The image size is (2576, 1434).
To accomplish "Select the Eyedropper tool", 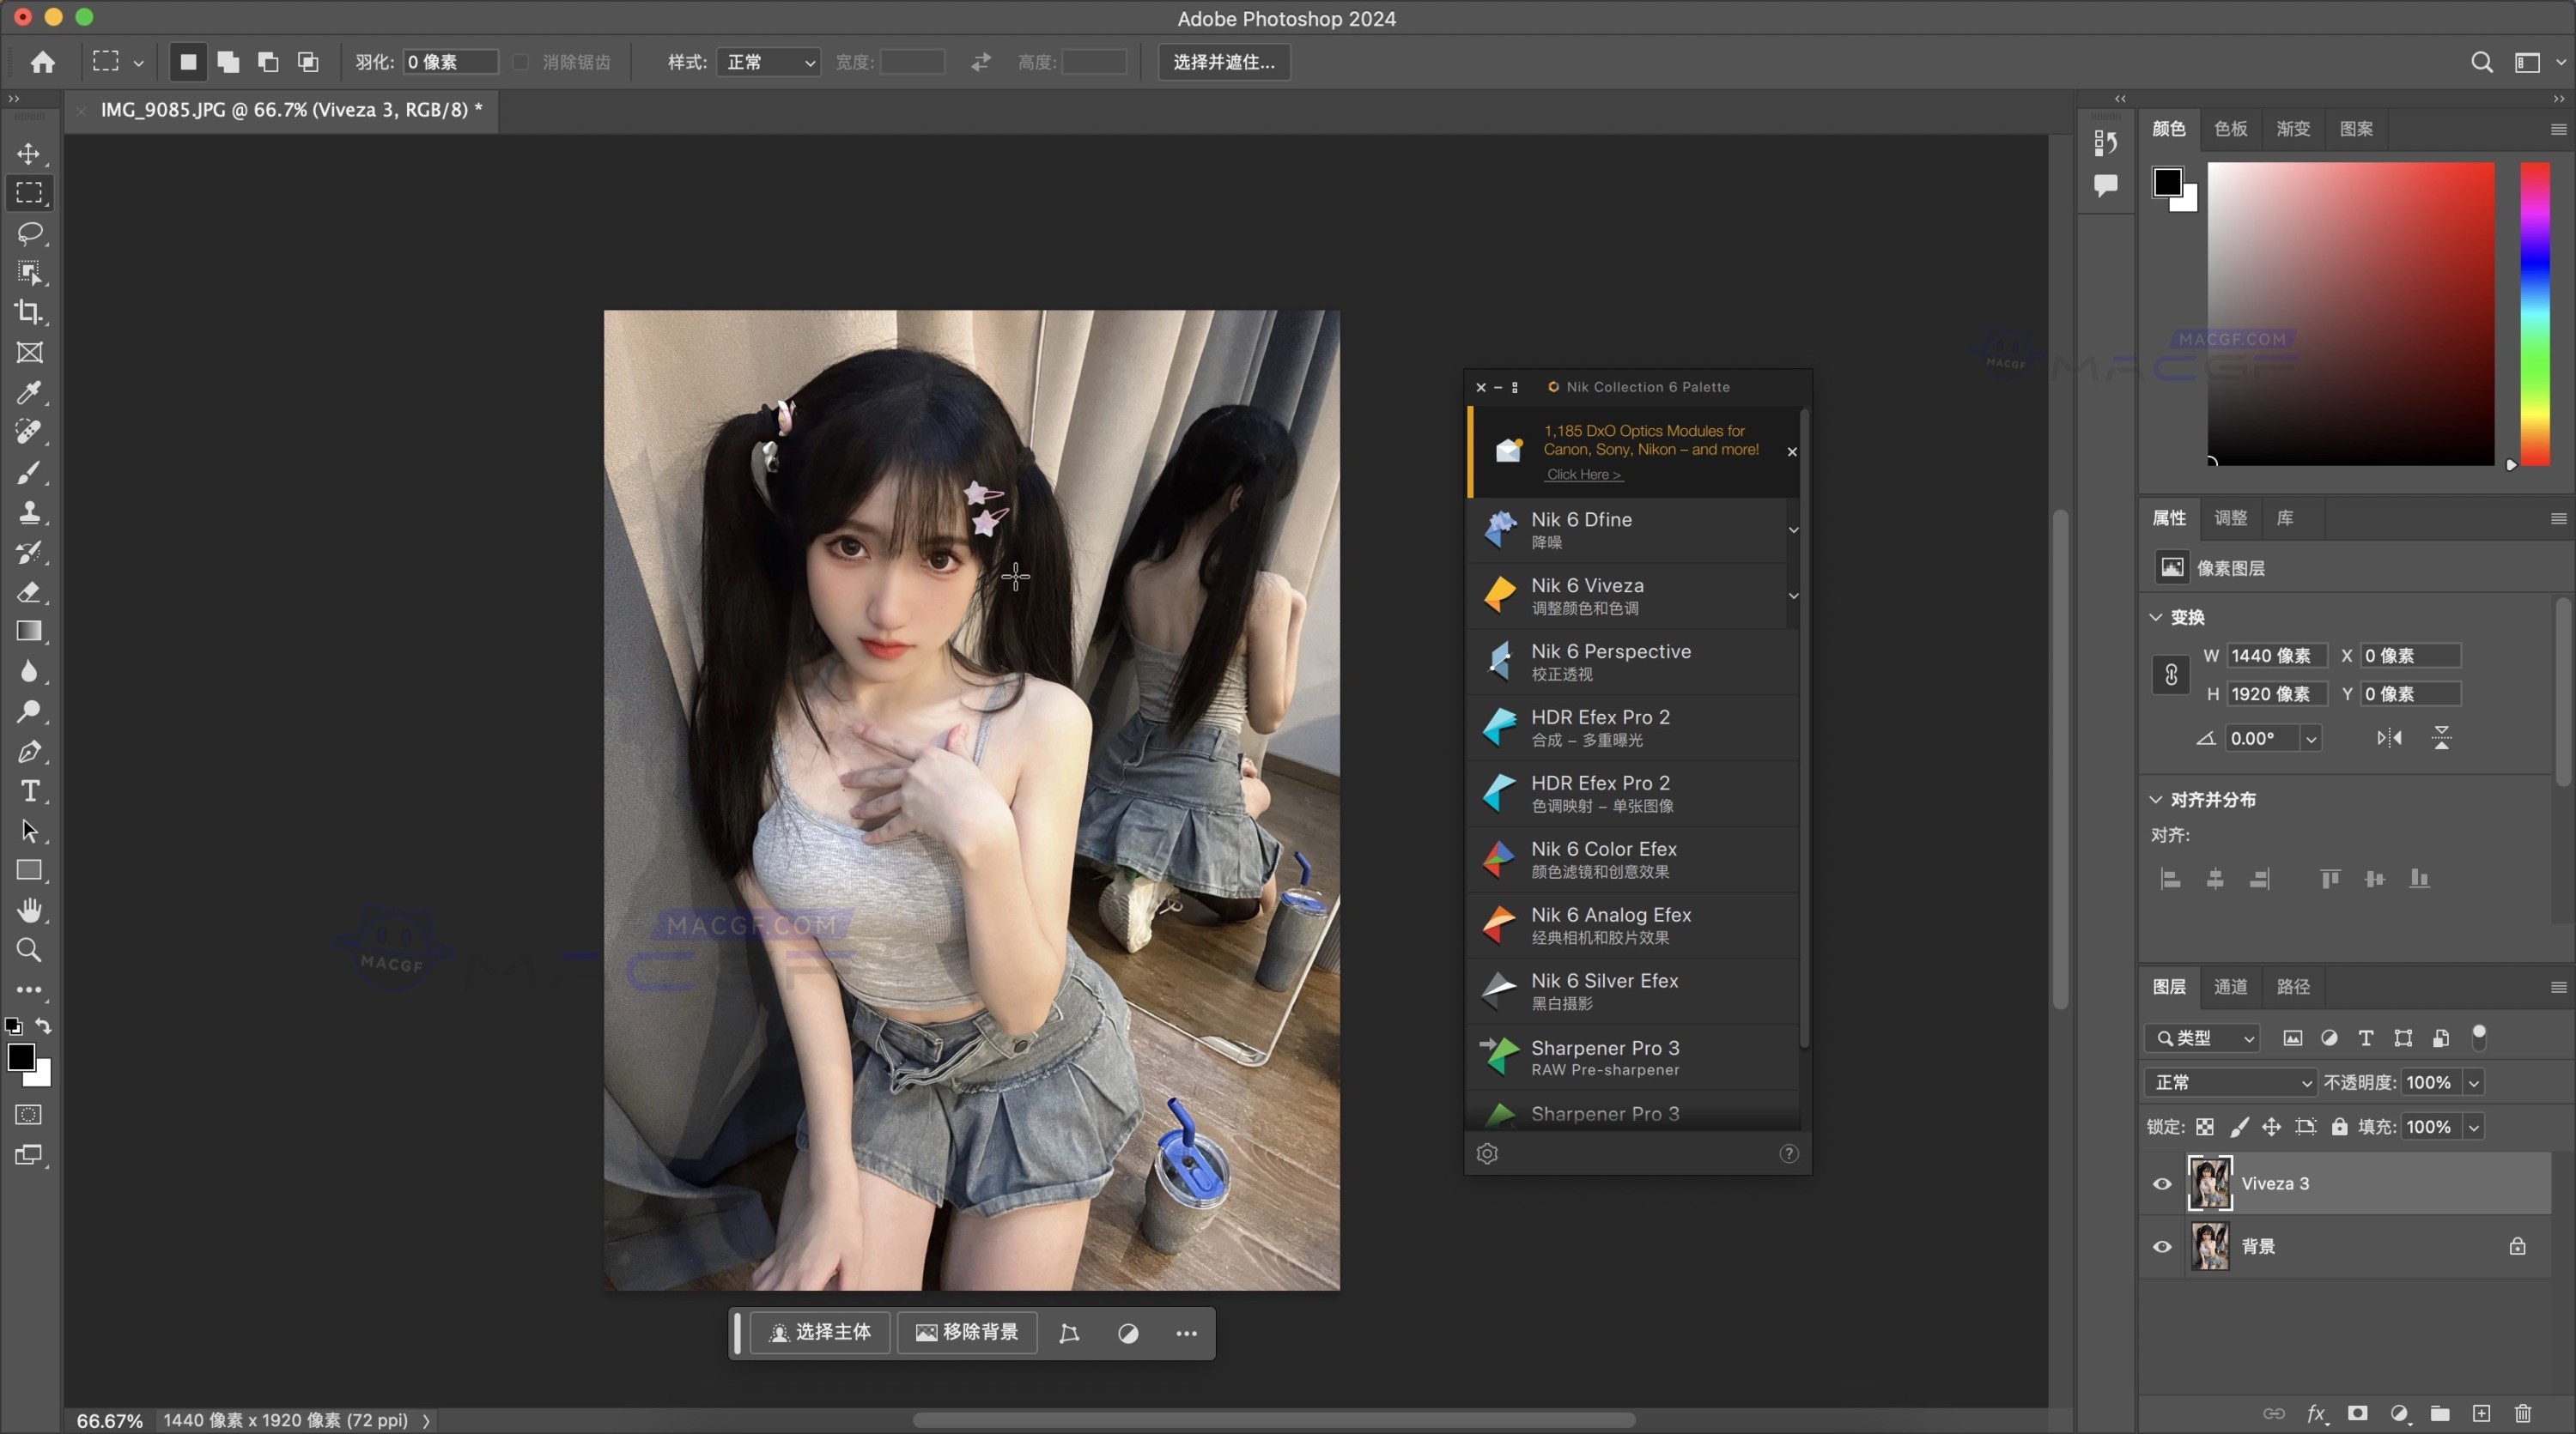I will pyautogui.click(x=30, y=393).
